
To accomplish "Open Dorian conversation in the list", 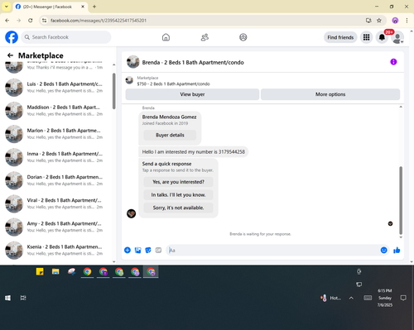I will click(55, 180).
